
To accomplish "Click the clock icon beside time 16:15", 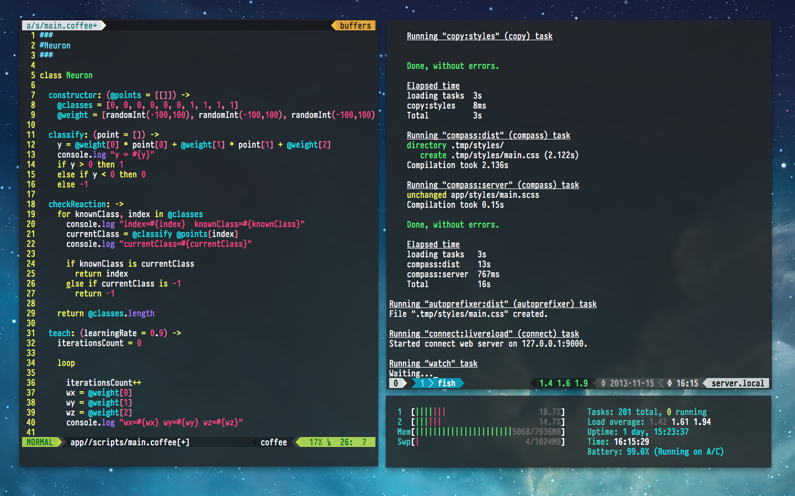I will [x=670, y=384].
